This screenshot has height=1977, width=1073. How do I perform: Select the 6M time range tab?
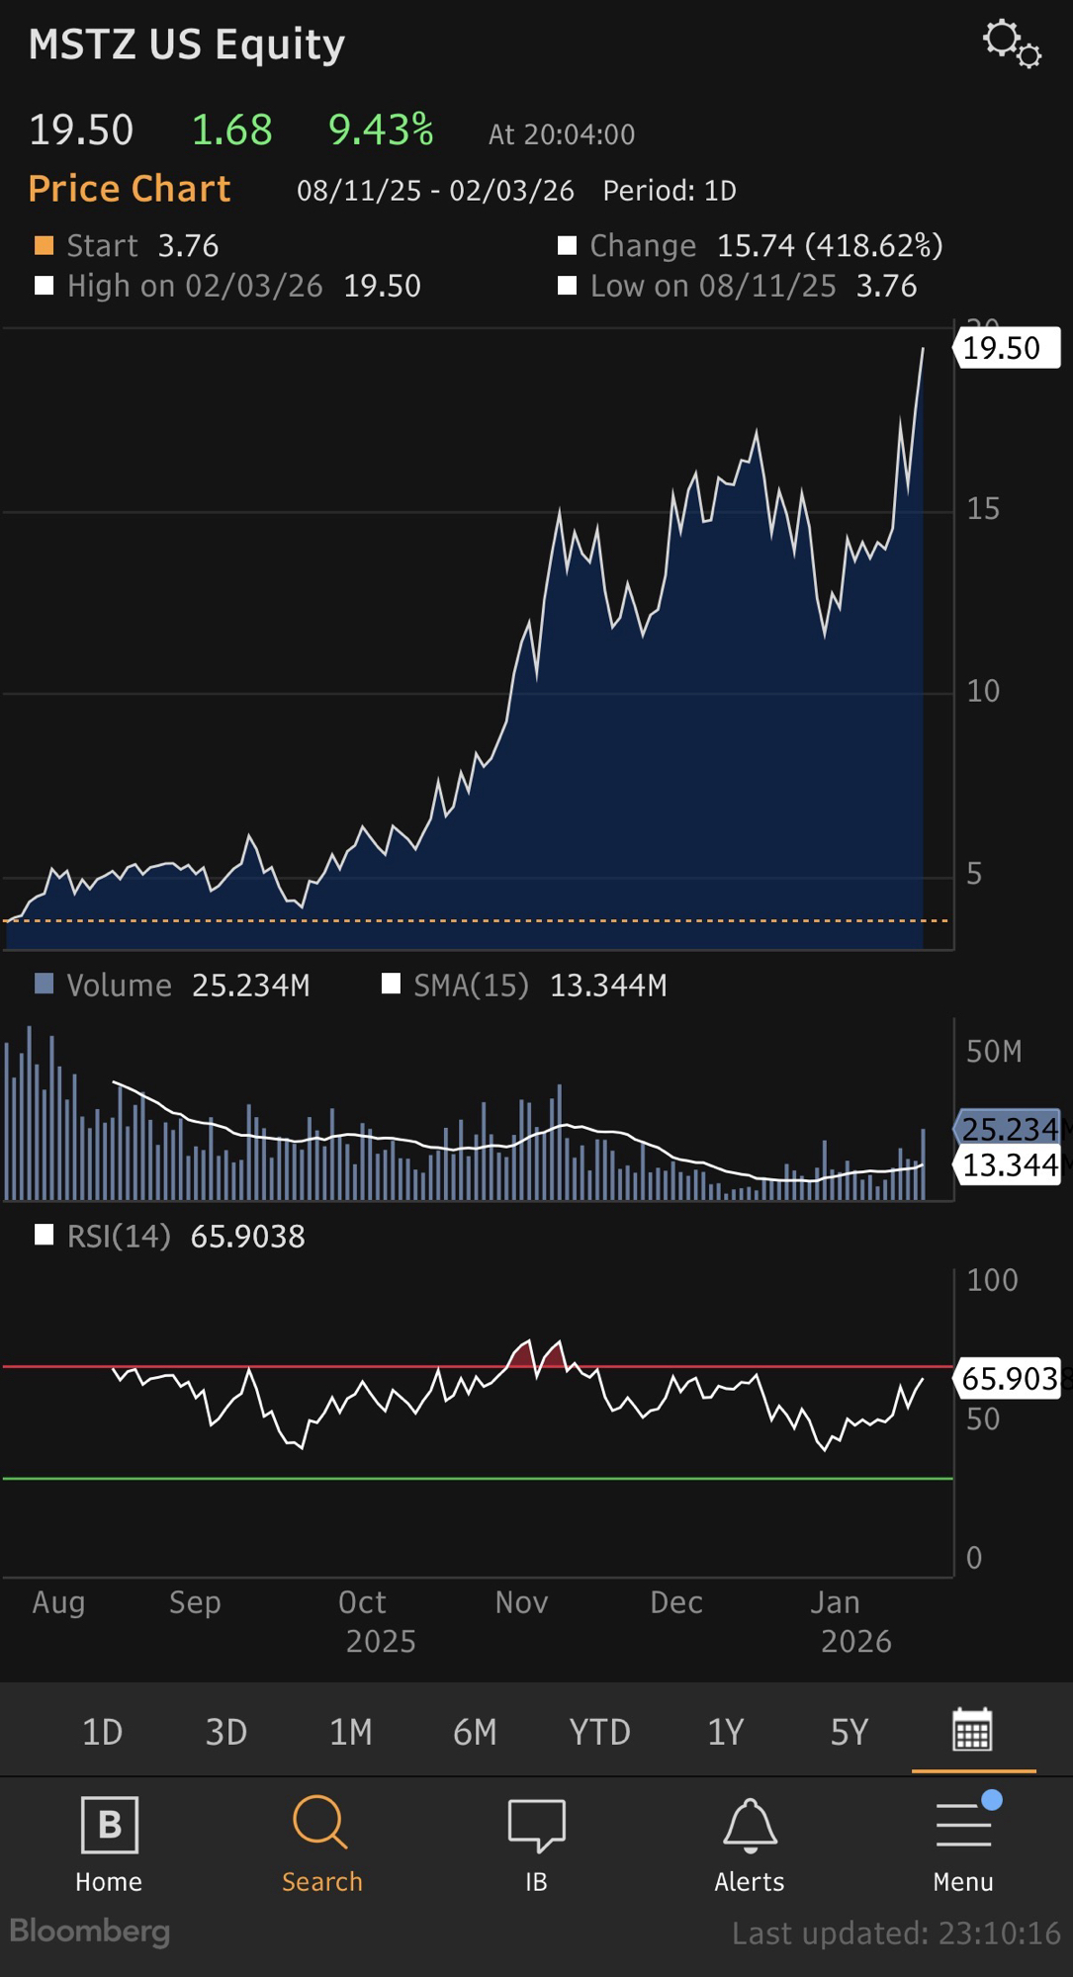click(x=475, y=1732)
